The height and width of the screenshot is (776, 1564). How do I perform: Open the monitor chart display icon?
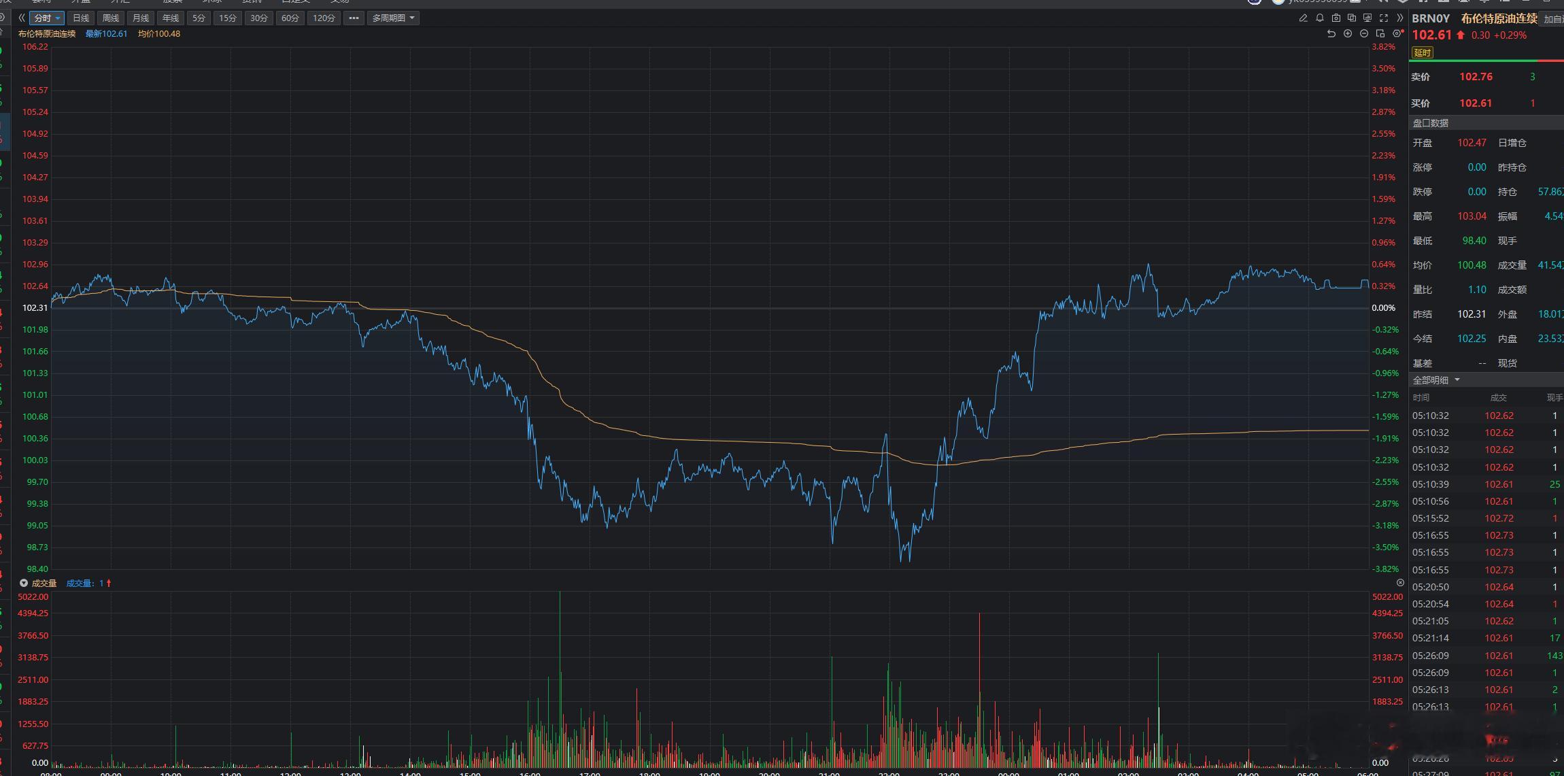pos(1367,18)
